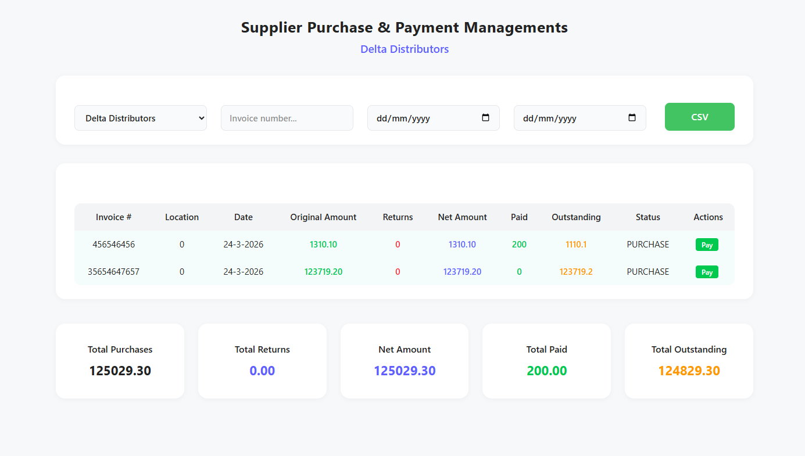Image resolution: width=805 pixels, height=456 pixels.
Task: Open the Delta Distributors supplier dropdown
Action: [141, 118]
